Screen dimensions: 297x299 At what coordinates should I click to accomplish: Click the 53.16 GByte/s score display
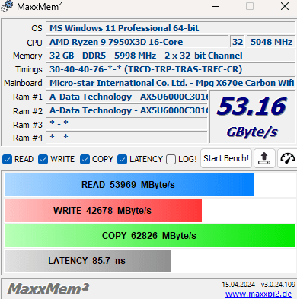[x=253, y=117]
